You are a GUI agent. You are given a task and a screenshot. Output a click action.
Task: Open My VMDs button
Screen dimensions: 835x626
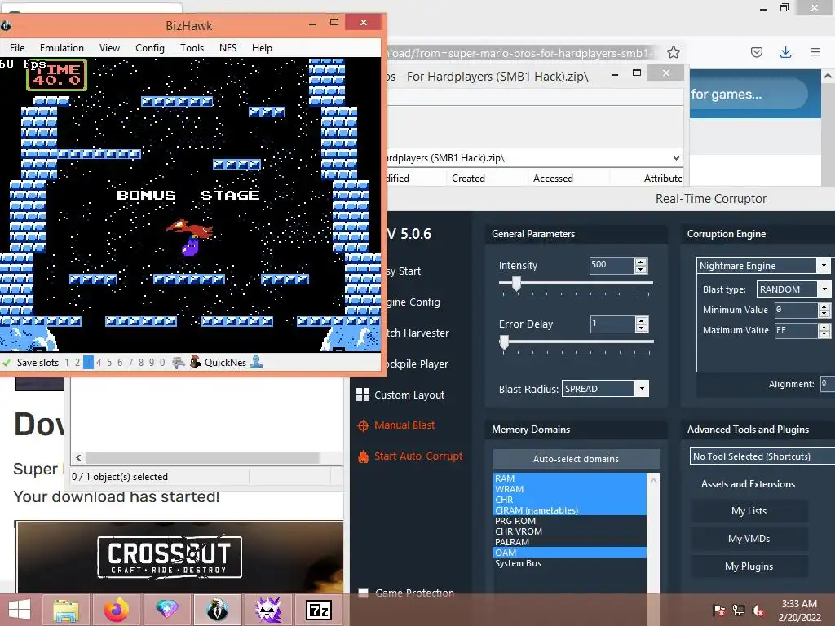click(x=749, y=539)
